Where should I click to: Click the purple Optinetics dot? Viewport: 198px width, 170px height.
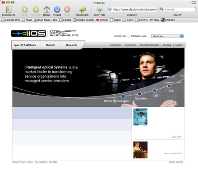pyautogui.click(x=139, y=94)
